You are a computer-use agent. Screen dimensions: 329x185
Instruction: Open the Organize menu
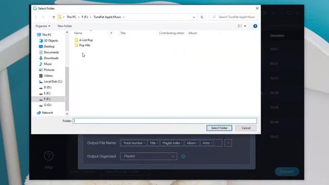pos(43,26)
